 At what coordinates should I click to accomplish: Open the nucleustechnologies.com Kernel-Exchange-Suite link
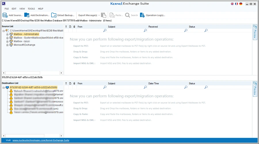pyautogui.click(x=41, y=140)
